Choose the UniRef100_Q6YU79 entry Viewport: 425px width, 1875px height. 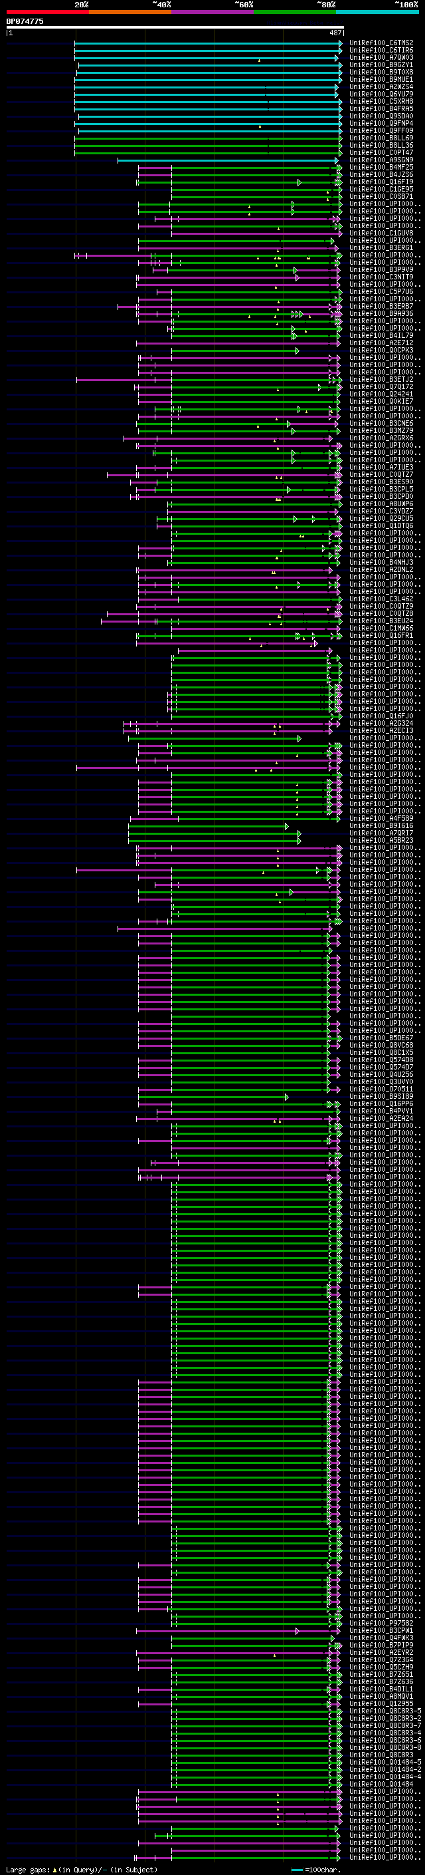point(381,94)
